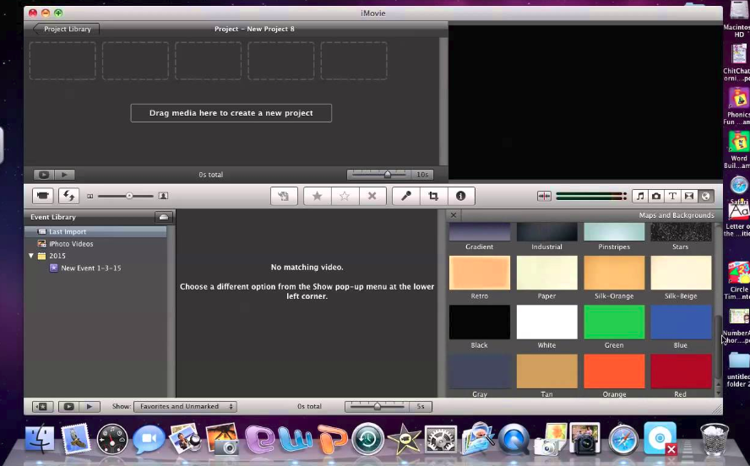Open the voiceover microphone tool

[406, 196]
